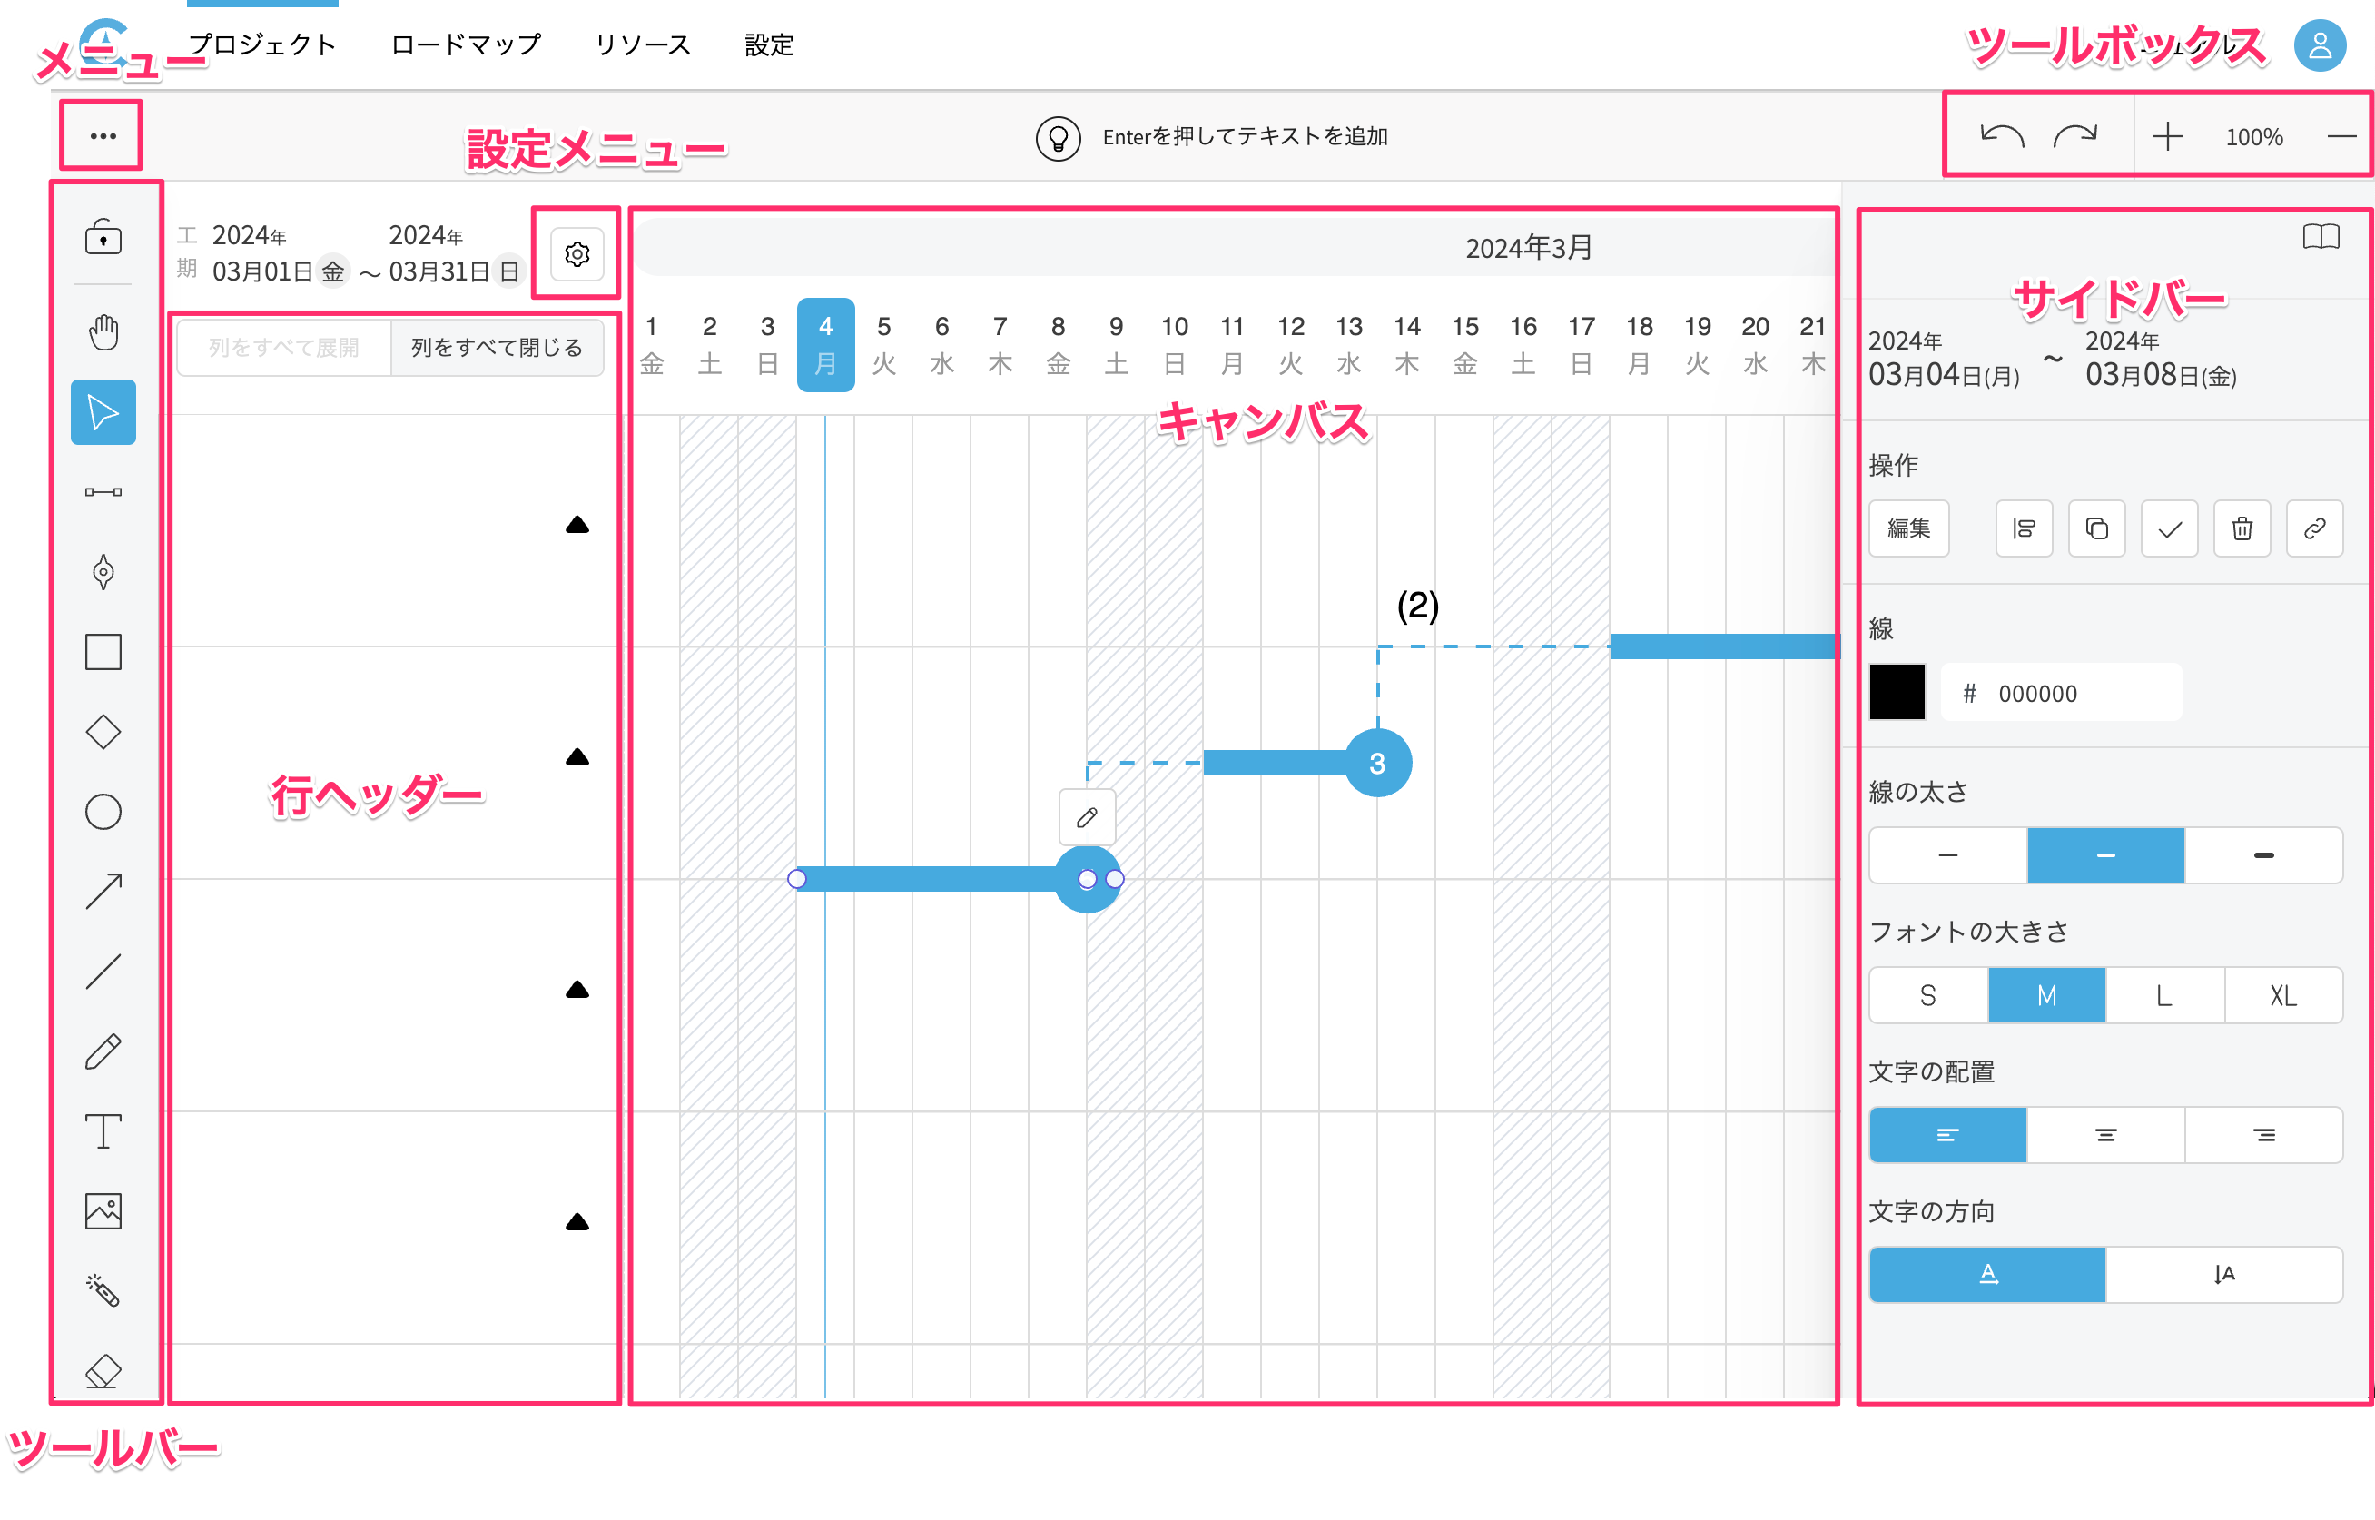Collapse the last row header triangle
The width and height of the screenshot is (2375, 1520).
(x=577, y=1223)
